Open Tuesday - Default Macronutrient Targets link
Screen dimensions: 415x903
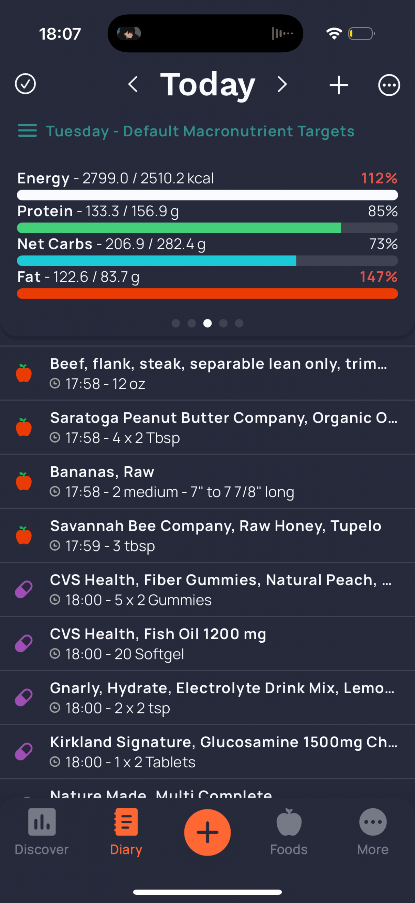pyautogui.click(x=200, y=131)
